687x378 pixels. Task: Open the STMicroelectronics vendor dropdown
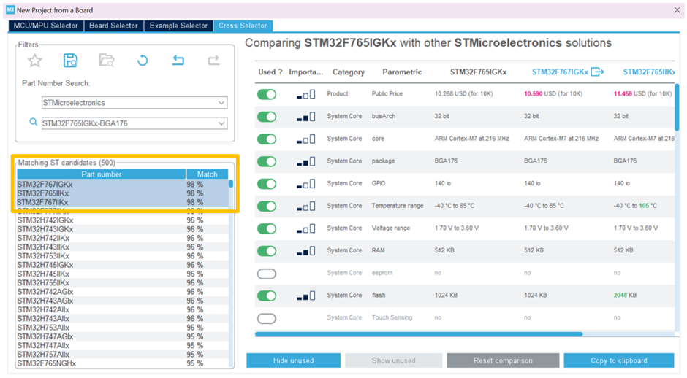(x=221, y=103)
